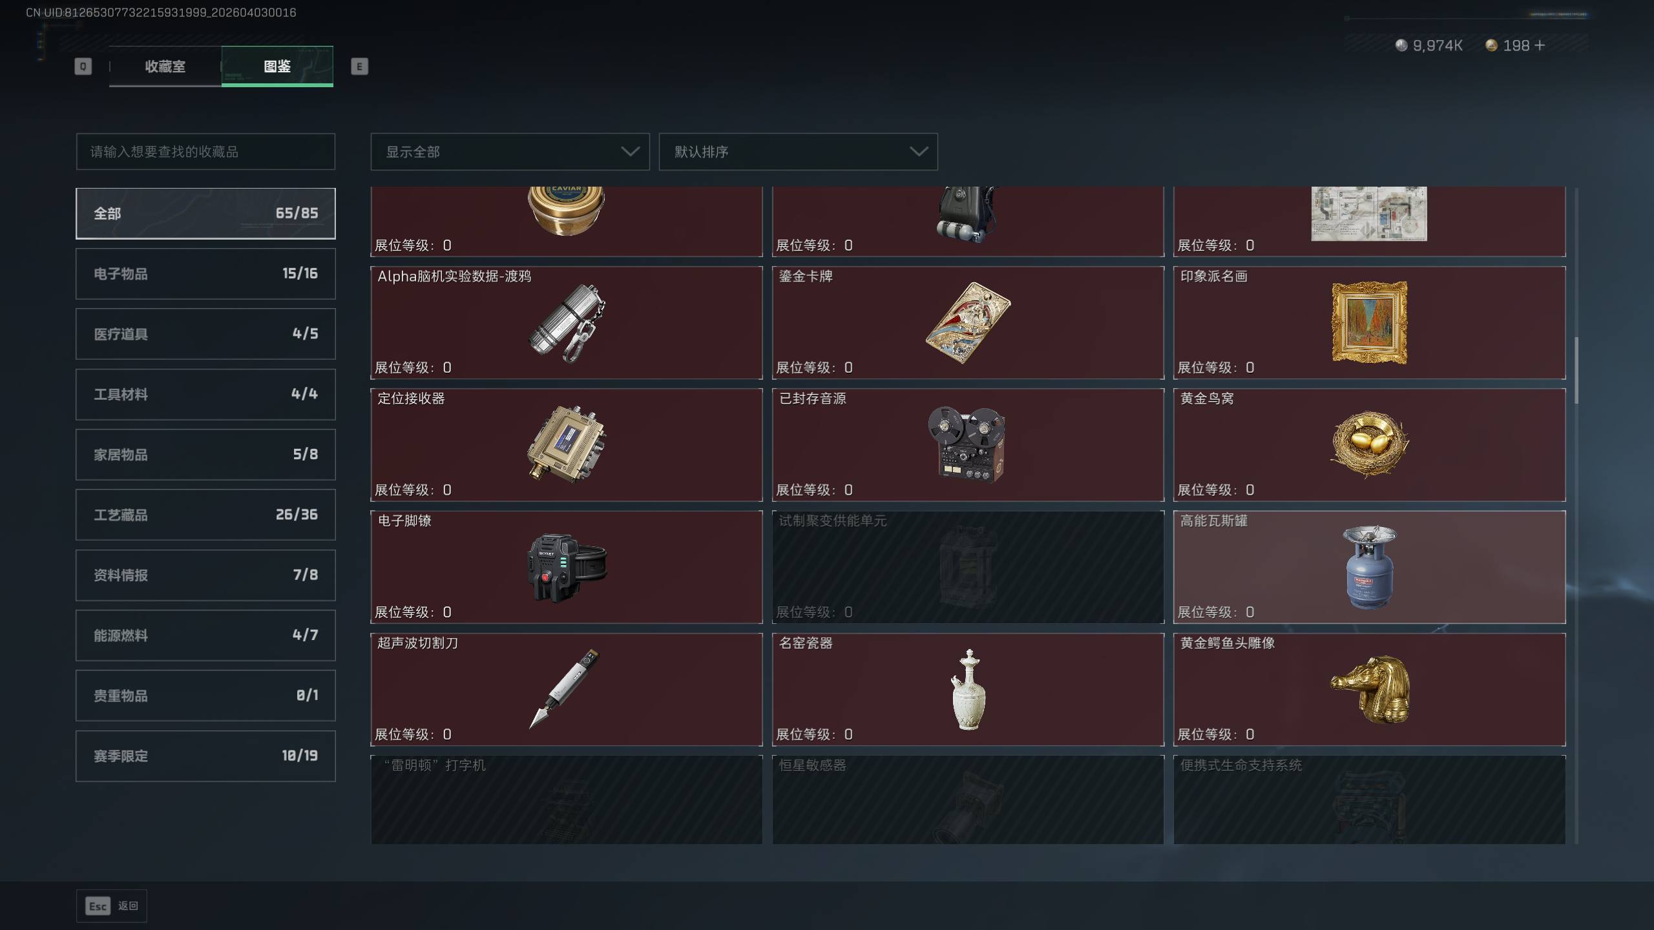Screen dimensions: 1654x930
Task: Switch to the 收藏室 tab
Action: pos(165,66)
